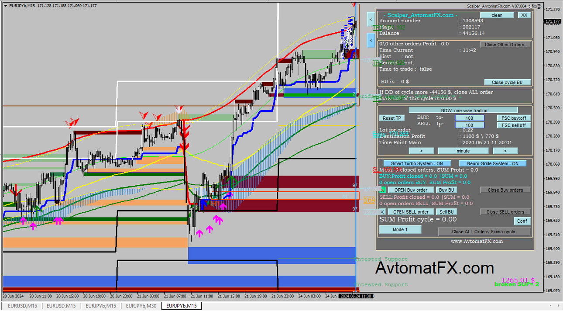Click the 171.270 price scale label
The width and height of the screenshot is (563, 311).
tap(553, 10)
